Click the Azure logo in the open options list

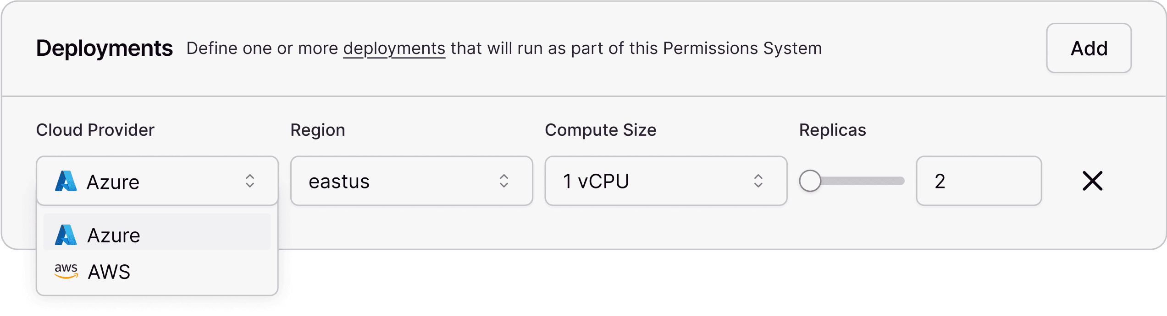click(66, 235)
